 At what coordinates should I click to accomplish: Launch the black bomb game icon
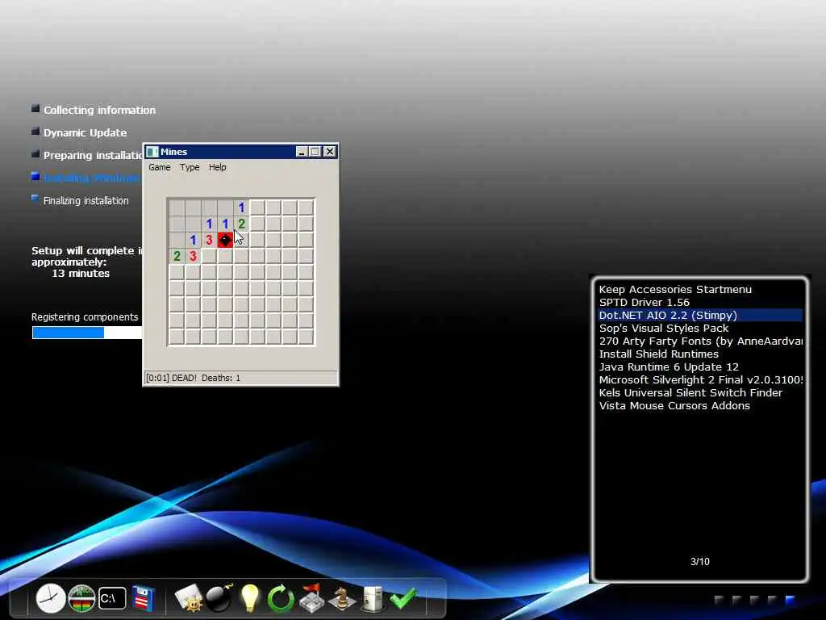219,598
